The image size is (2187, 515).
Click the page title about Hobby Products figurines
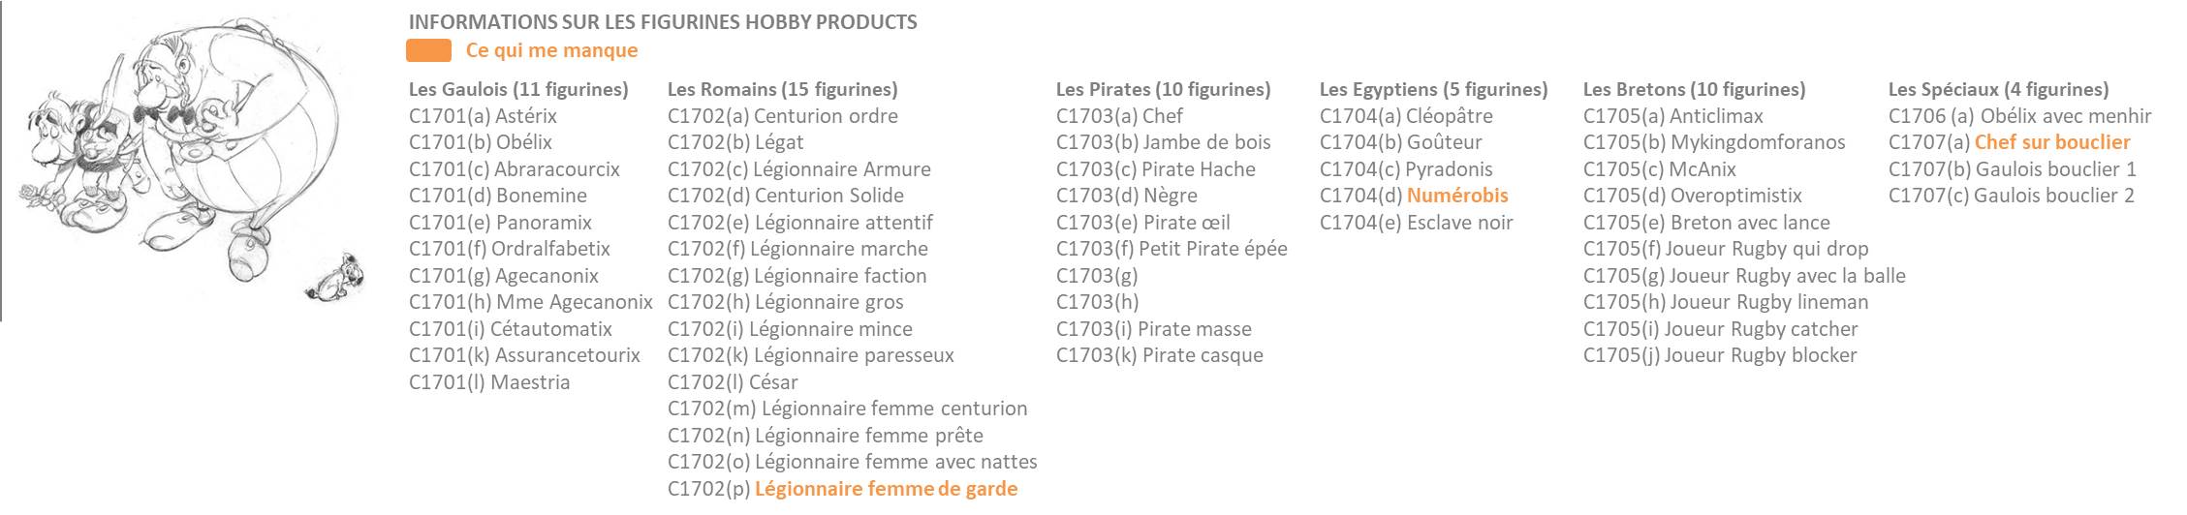coord(663,21)
